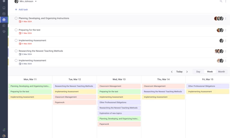
Task: Click assignee avatars on Researching Teaching Methods task
Action: [x=219, y=51]
